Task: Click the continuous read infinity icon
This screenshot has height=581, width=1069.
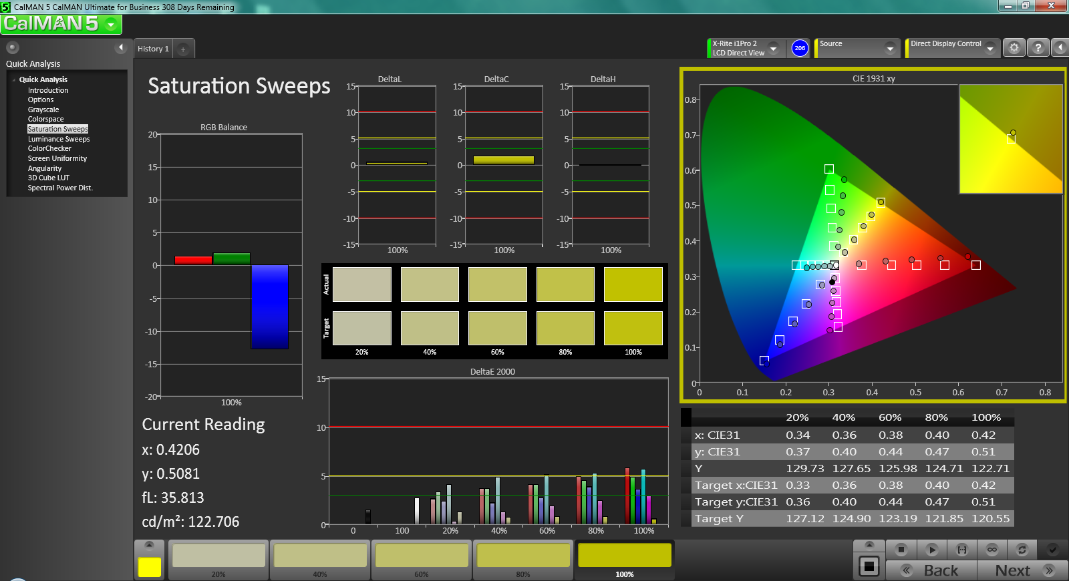Action: click(992, 550)
